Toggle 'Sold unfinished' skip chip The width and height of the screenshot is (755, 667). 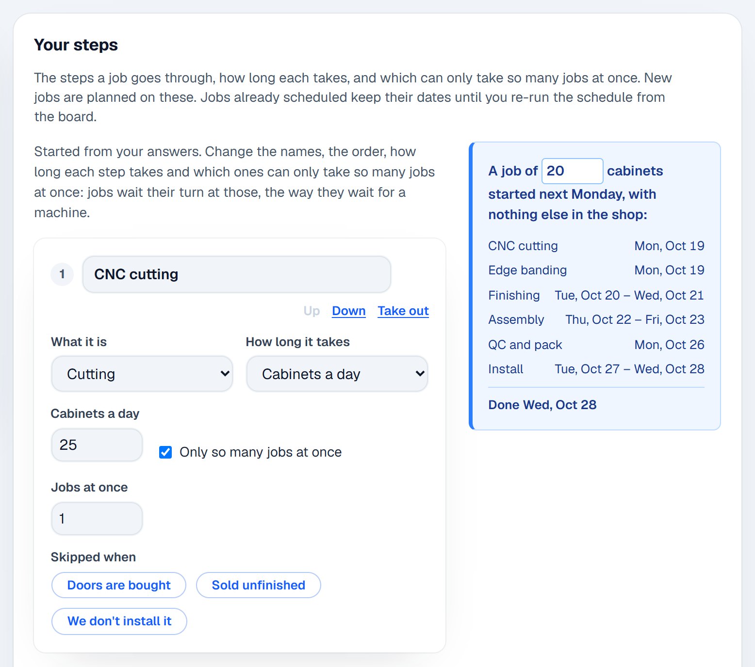point(259,585)
